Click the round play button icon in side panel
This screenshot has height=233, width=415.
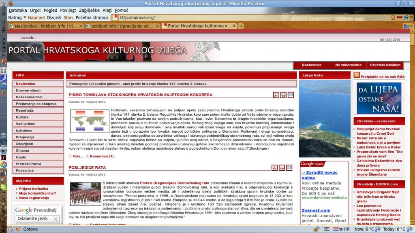(x=4, y=150)
